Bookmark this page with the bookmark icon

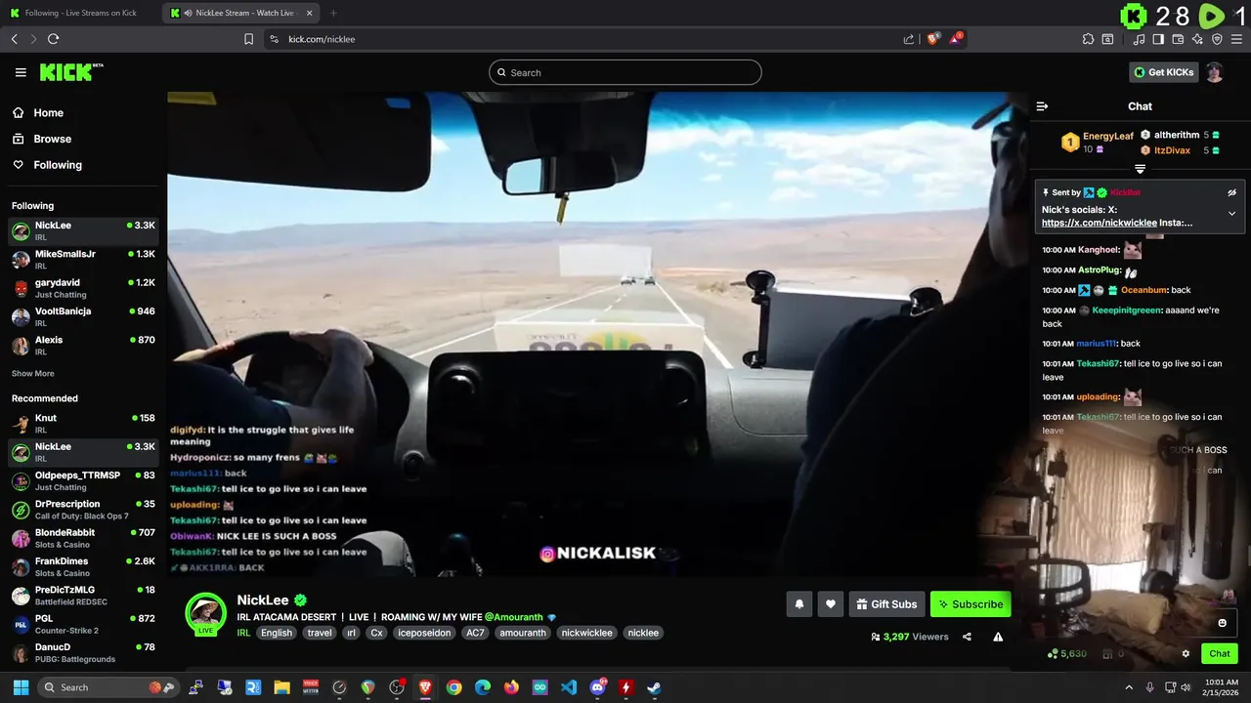point(248,39)
